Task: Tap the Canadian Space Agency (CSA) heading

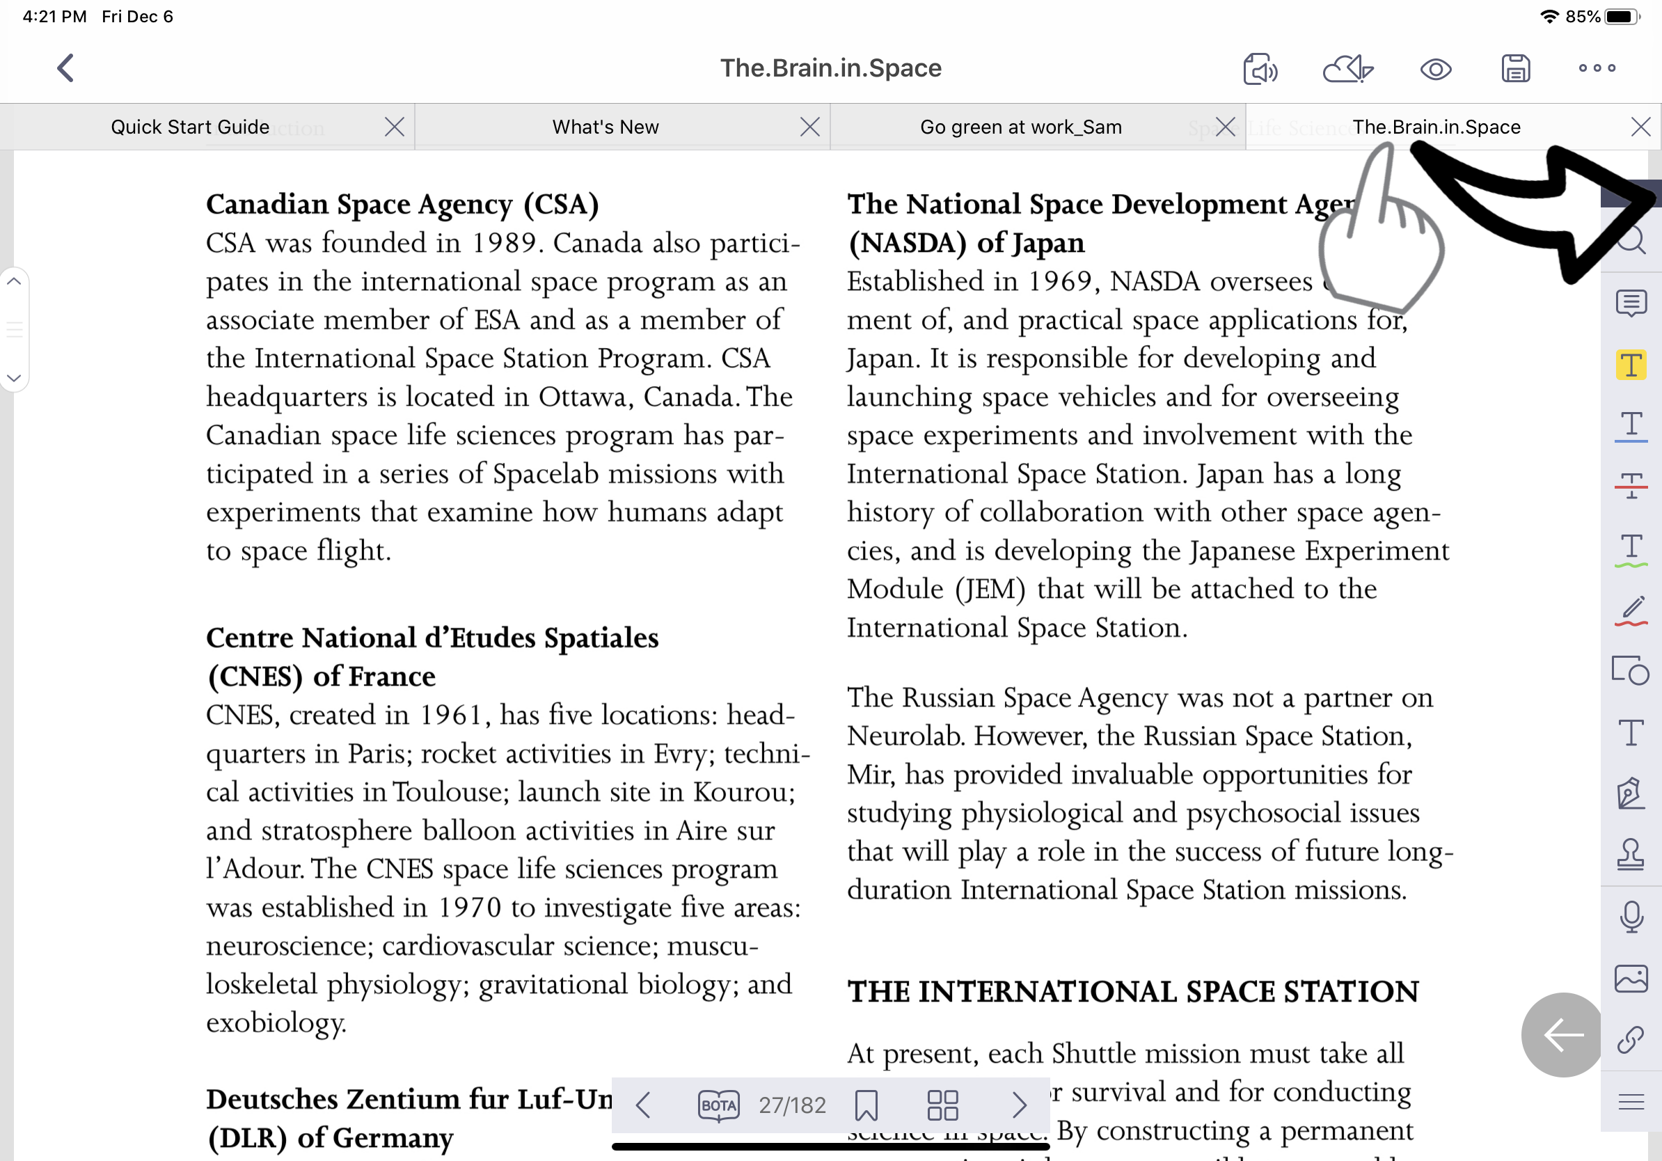Action: pos(402,204)
